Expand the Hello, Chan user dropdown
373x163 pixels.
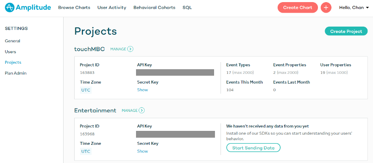pyautogui.click(x=354, y=8)
